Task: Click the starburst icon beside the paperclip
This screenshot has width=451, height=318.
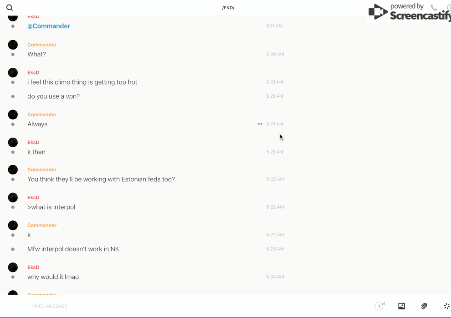Action: pos(446,306)
